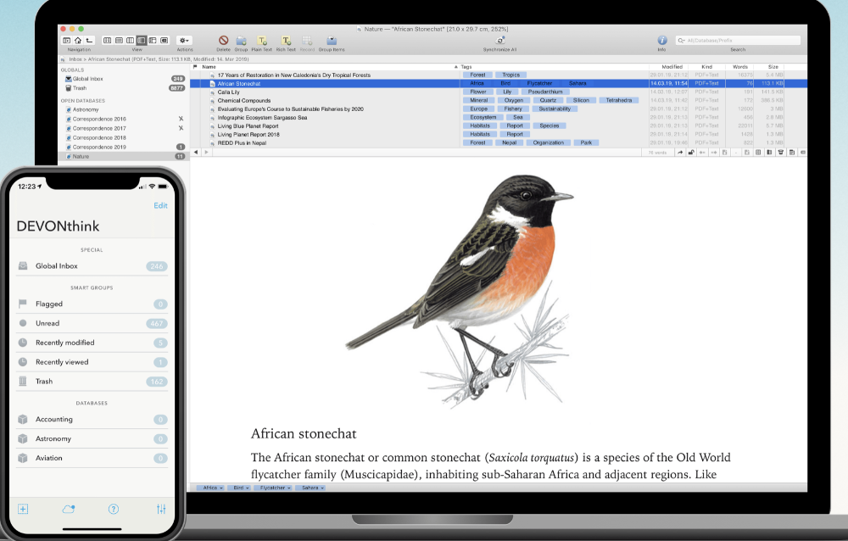Tap the settings sliders icon on iPhone

coord(161,509)
